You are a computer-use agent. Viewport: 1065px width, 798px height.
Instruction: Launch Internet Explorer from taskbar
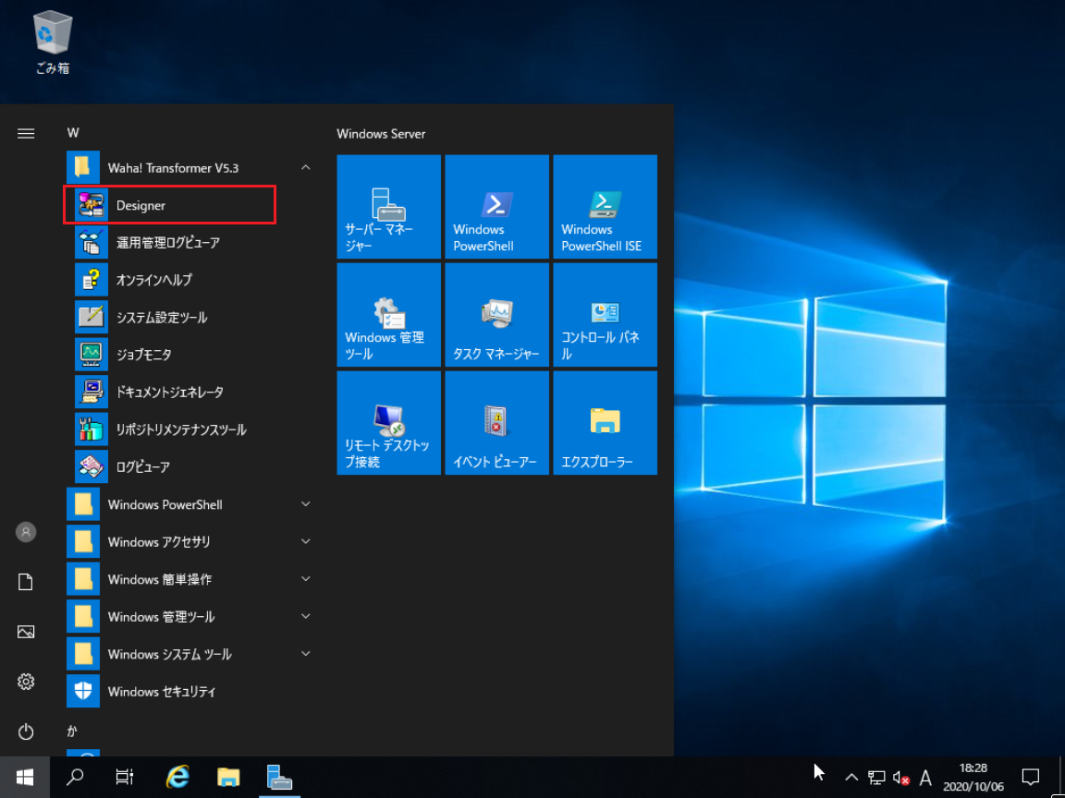pos(177,777)
